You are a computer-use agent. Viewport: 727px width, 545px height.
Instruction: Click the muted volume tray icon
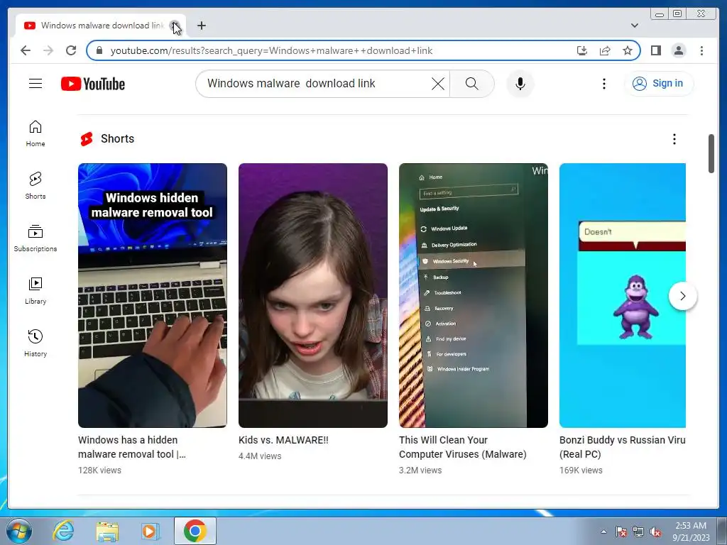pos(655,532)
